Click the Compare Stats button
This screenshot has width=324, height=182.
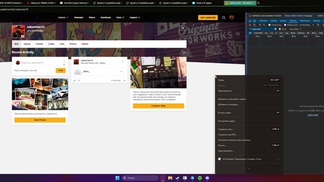pos(158,106)
